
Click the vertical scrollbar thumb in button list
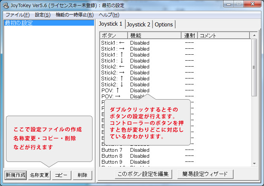(x=254, y=68)
